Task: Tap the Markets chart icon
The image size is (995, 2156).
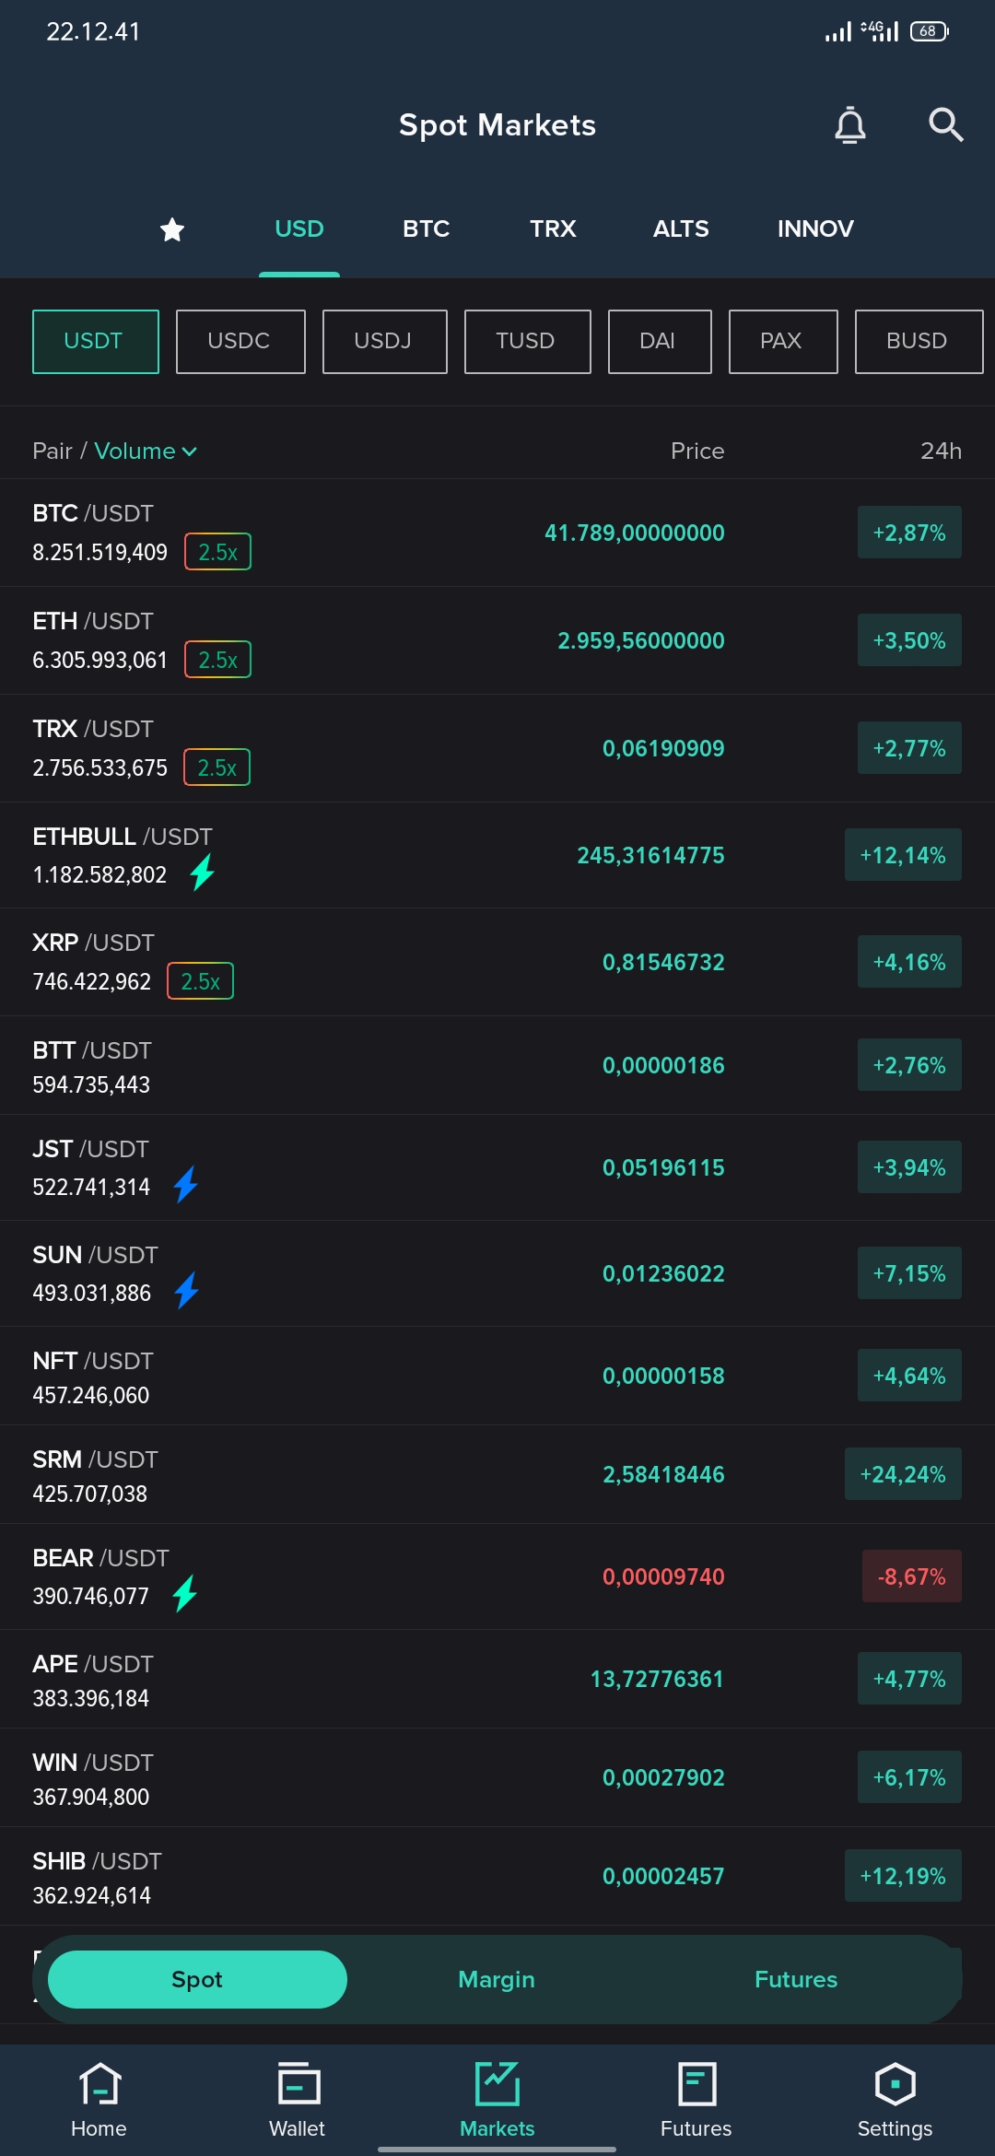Action: coord(497,2100)
